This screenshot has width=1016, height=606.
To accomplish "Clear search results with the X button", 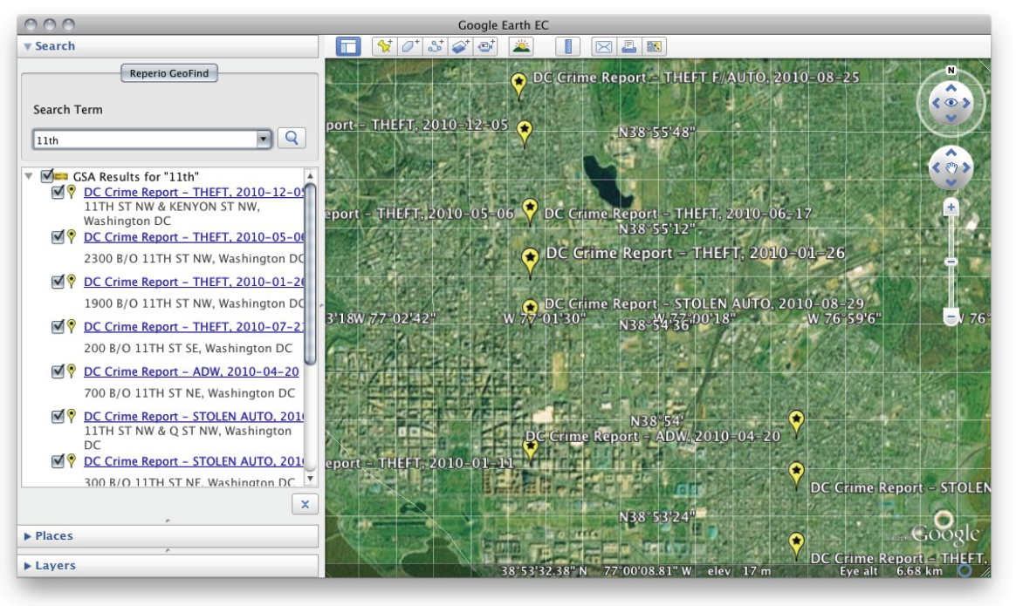I will (305, 504).
